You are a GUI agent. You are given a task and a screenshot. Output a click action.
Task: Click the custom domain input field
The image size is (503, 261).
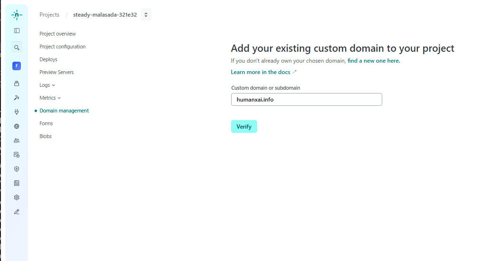click(306, 100)
